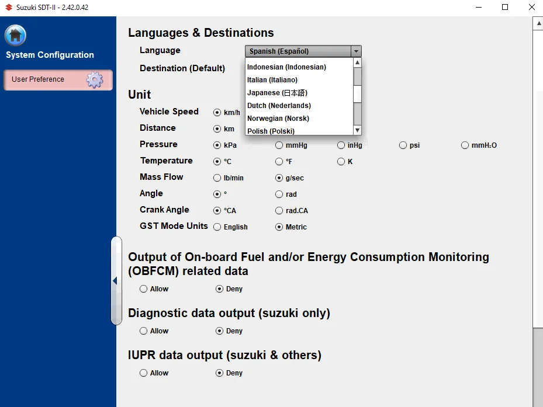Click the Suzuki logo in title bar
Viewport: 543px width, 407px height.
click(x=8, y=7)
